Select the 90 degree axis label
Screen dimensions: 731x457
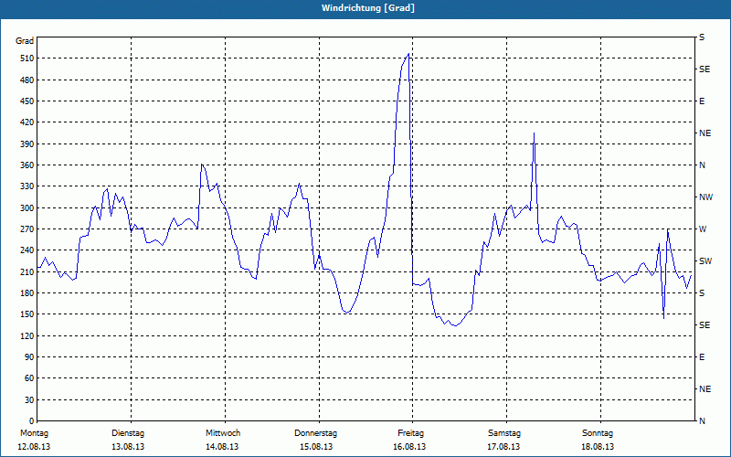[29, 357]
